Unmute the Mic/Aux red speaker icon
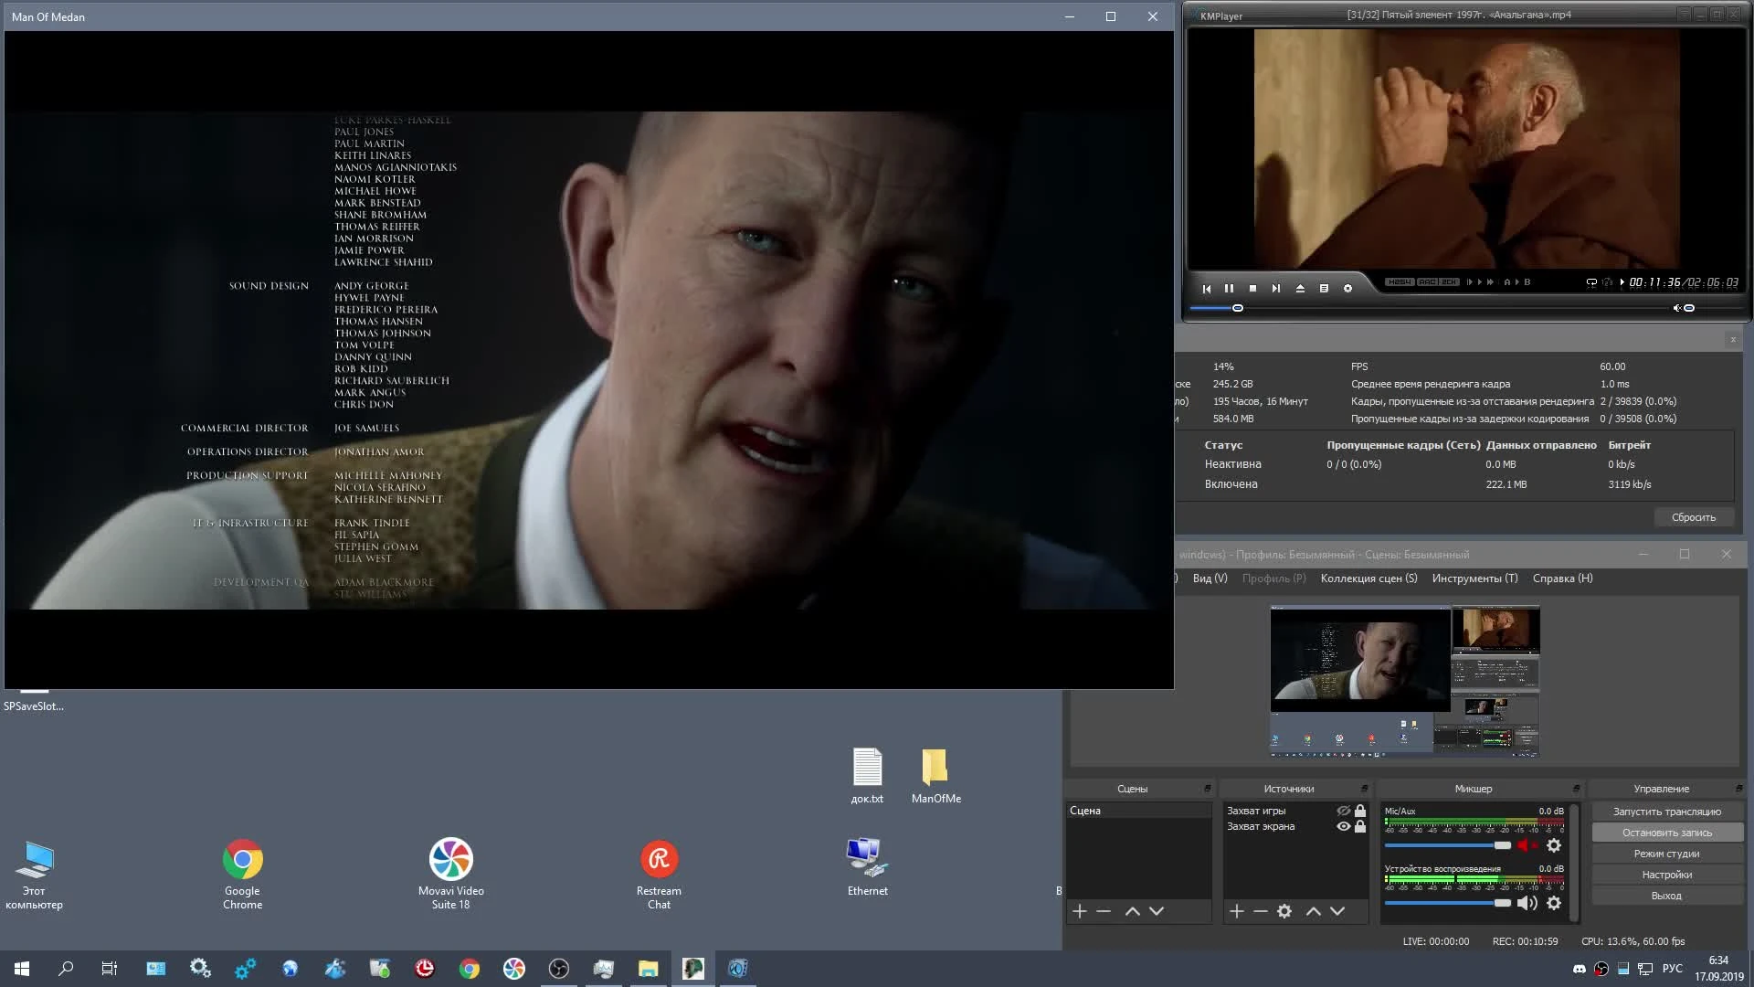 point(1525,845)
